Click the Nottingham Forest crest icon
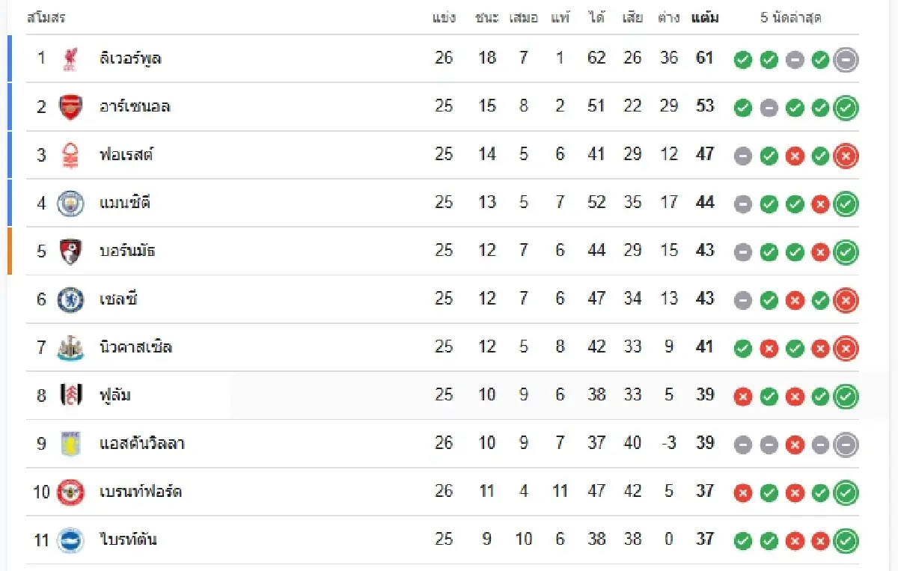The height and width of the screenshot is (571, 898). tap(70, 155)
